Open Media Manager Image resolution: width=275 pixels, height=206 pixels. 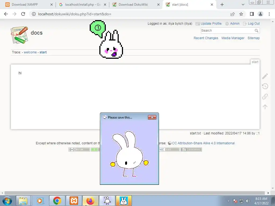(x=233, y=38)
